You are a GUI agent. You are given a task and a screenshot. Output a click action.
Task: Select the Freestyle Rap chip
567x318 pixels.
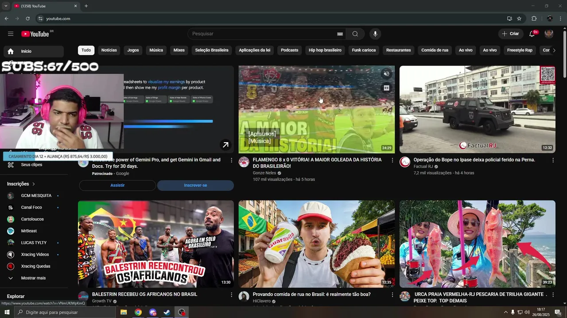[520, 50]
